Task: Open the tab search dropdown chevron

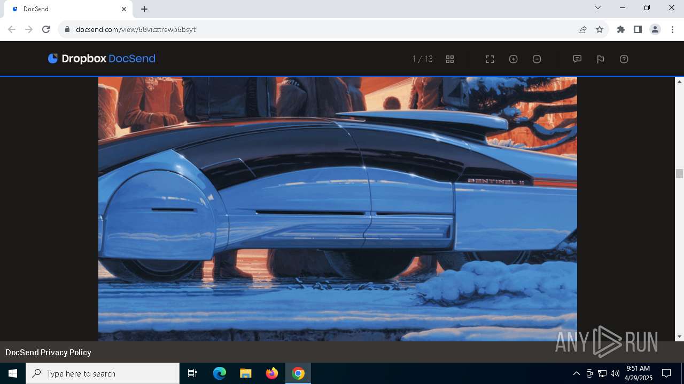Action: 598,7
